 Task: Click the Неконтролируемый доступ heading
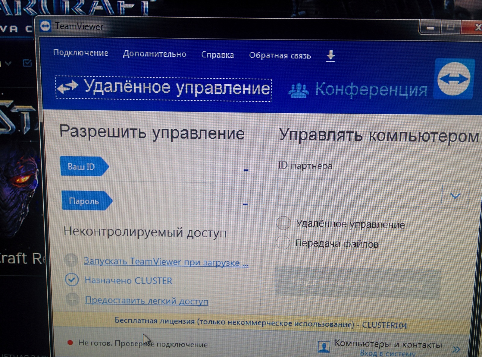click(x=145, y=232)
